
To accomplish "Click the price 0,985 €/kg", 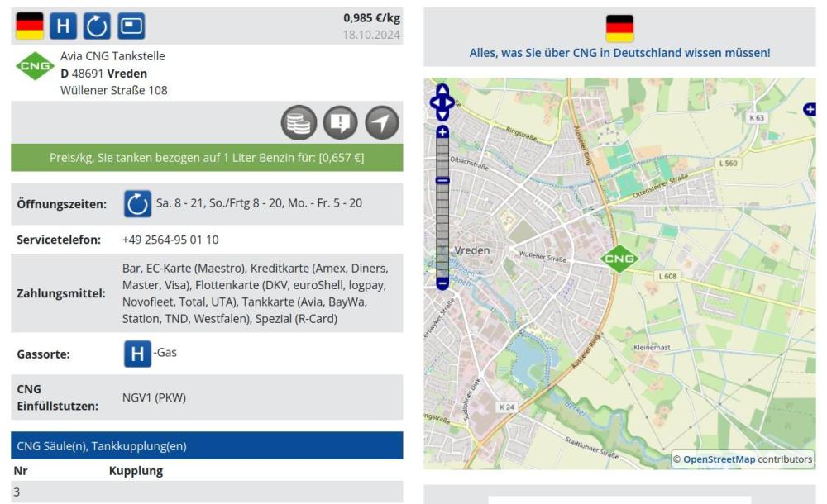I will click(x=372, y=18).
